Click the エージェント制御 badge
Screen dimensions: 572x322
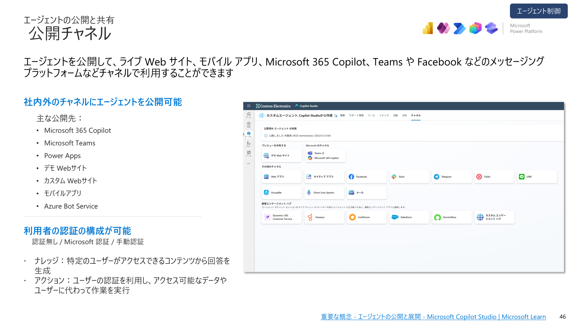539,11
